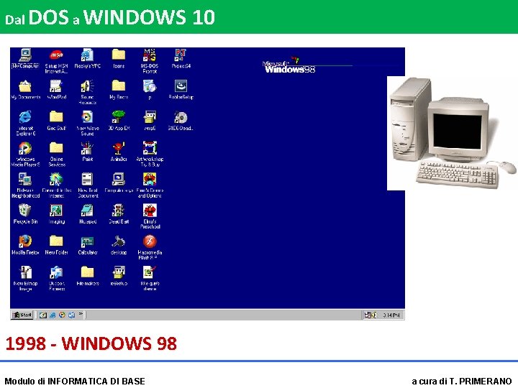
Task: Open New Text Document file
Action: point(87,185)
